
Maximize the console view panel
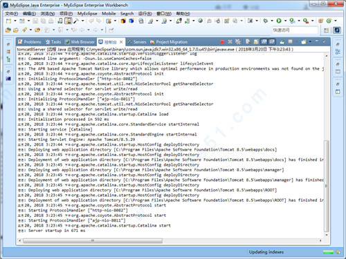coord(324,41)
